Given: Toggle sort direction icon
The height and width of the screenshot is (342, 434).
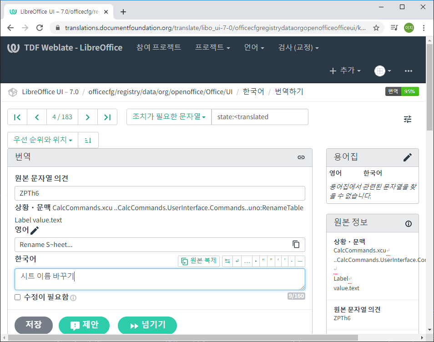Looking at the screenshot, I should (x=88, y=140).
